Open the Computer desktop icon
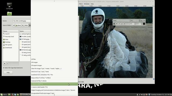This screenshot has width=172, height=96. pyautogui.click(x=9, y=6)
